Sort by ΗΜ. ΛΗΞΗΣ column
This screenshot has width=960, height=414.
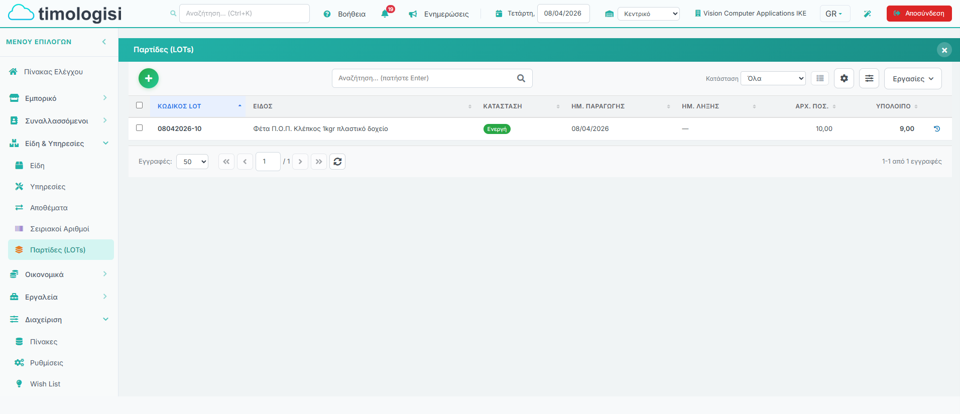coord(717,106)
